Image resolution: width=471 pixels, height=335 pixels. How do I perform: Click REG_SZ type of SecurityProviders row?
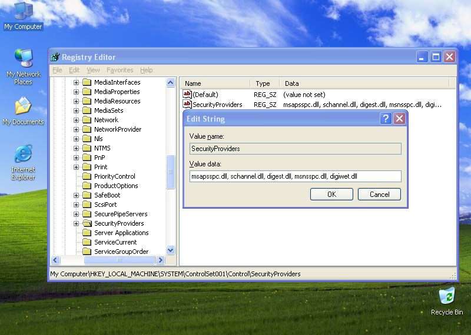[265, 105]
